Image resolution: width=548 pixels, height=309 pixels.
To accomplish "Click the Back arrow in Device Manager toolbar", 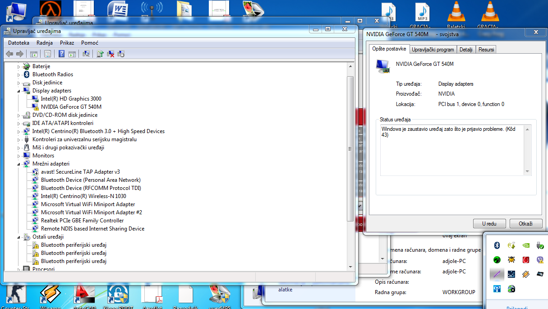I will click(x=9, y=54).
